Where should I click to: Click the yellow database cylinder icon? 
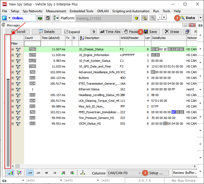[x=136, y=18]
